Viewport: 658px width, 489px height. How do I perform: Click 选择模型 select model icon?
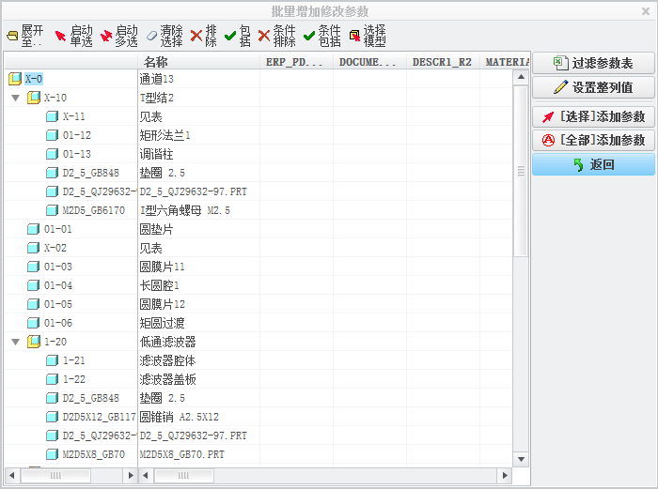354,36
